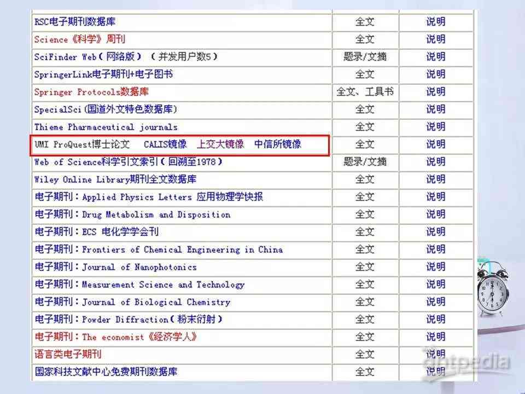Click 说明 for Powder Diffraction row

(436, 319)
